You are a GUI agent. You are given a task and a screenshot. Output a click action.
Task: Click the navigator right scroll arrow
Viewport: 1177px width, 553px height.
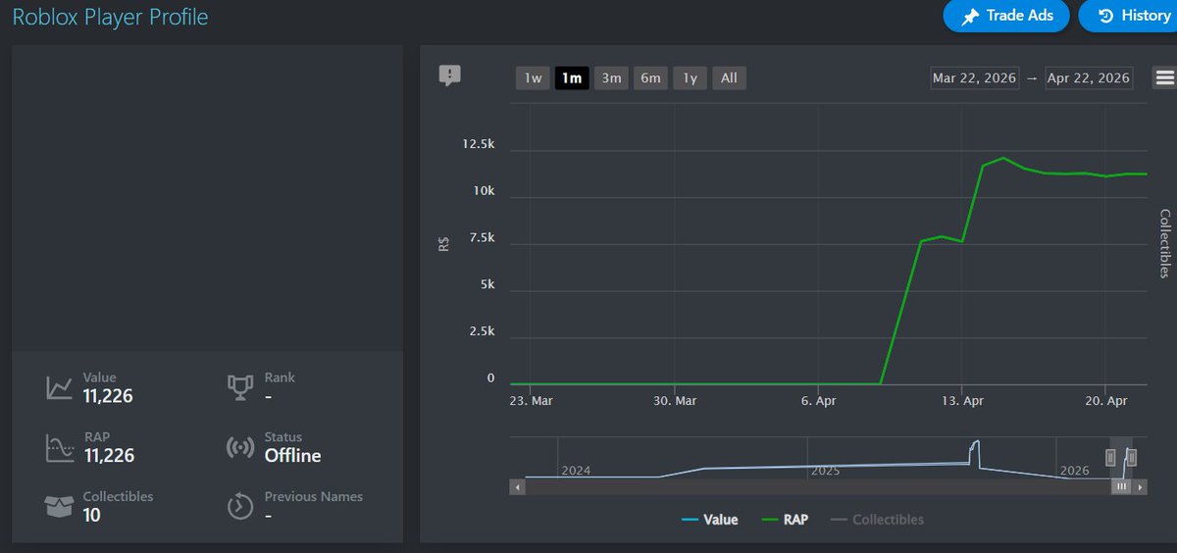coord(1140,486)
